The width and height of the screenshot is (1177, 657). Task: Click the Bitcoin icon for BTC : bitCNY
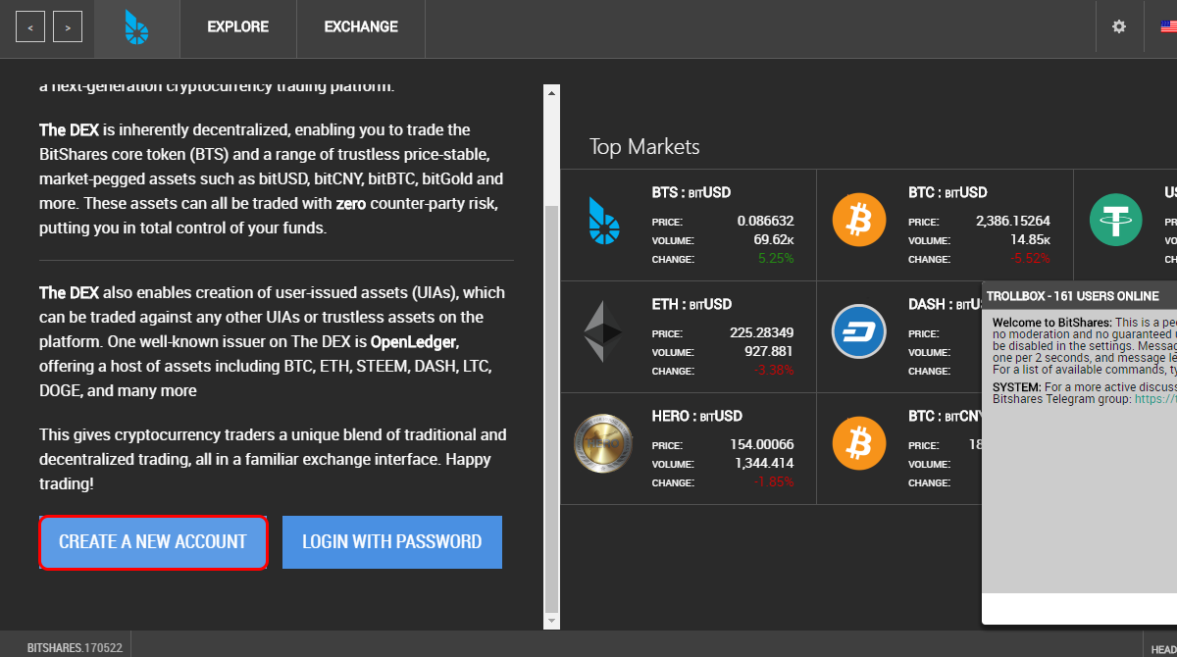click(859, 443)
